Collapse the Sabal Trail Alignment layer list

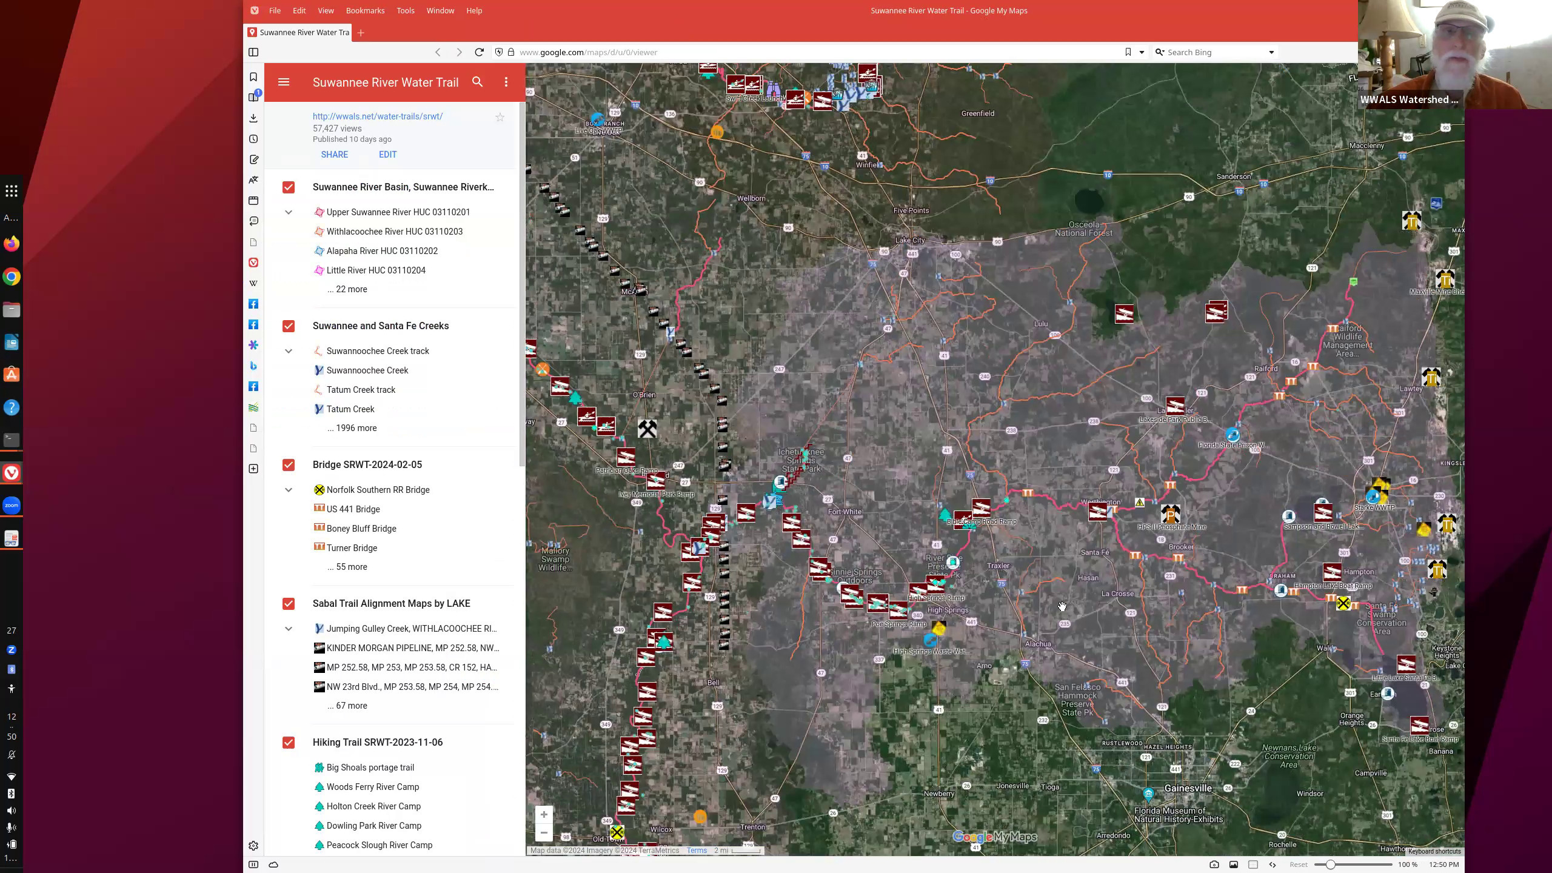289,629
